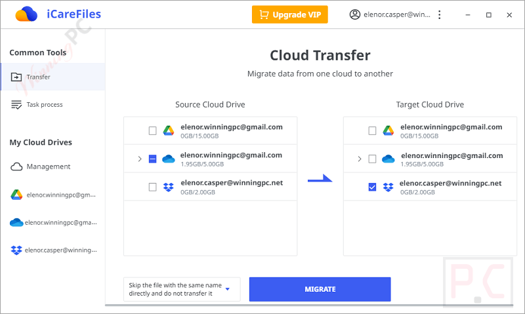The image size is (525, 314).
Task: Open the user account avatar icon
Action: pos(354,14)
